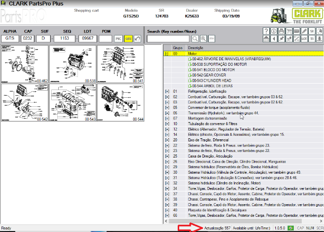Open 00-541 BLOCO DO MOTOR entry
Image resolution: width=324 pixels, height=232 pixels.
coord(212,70)
